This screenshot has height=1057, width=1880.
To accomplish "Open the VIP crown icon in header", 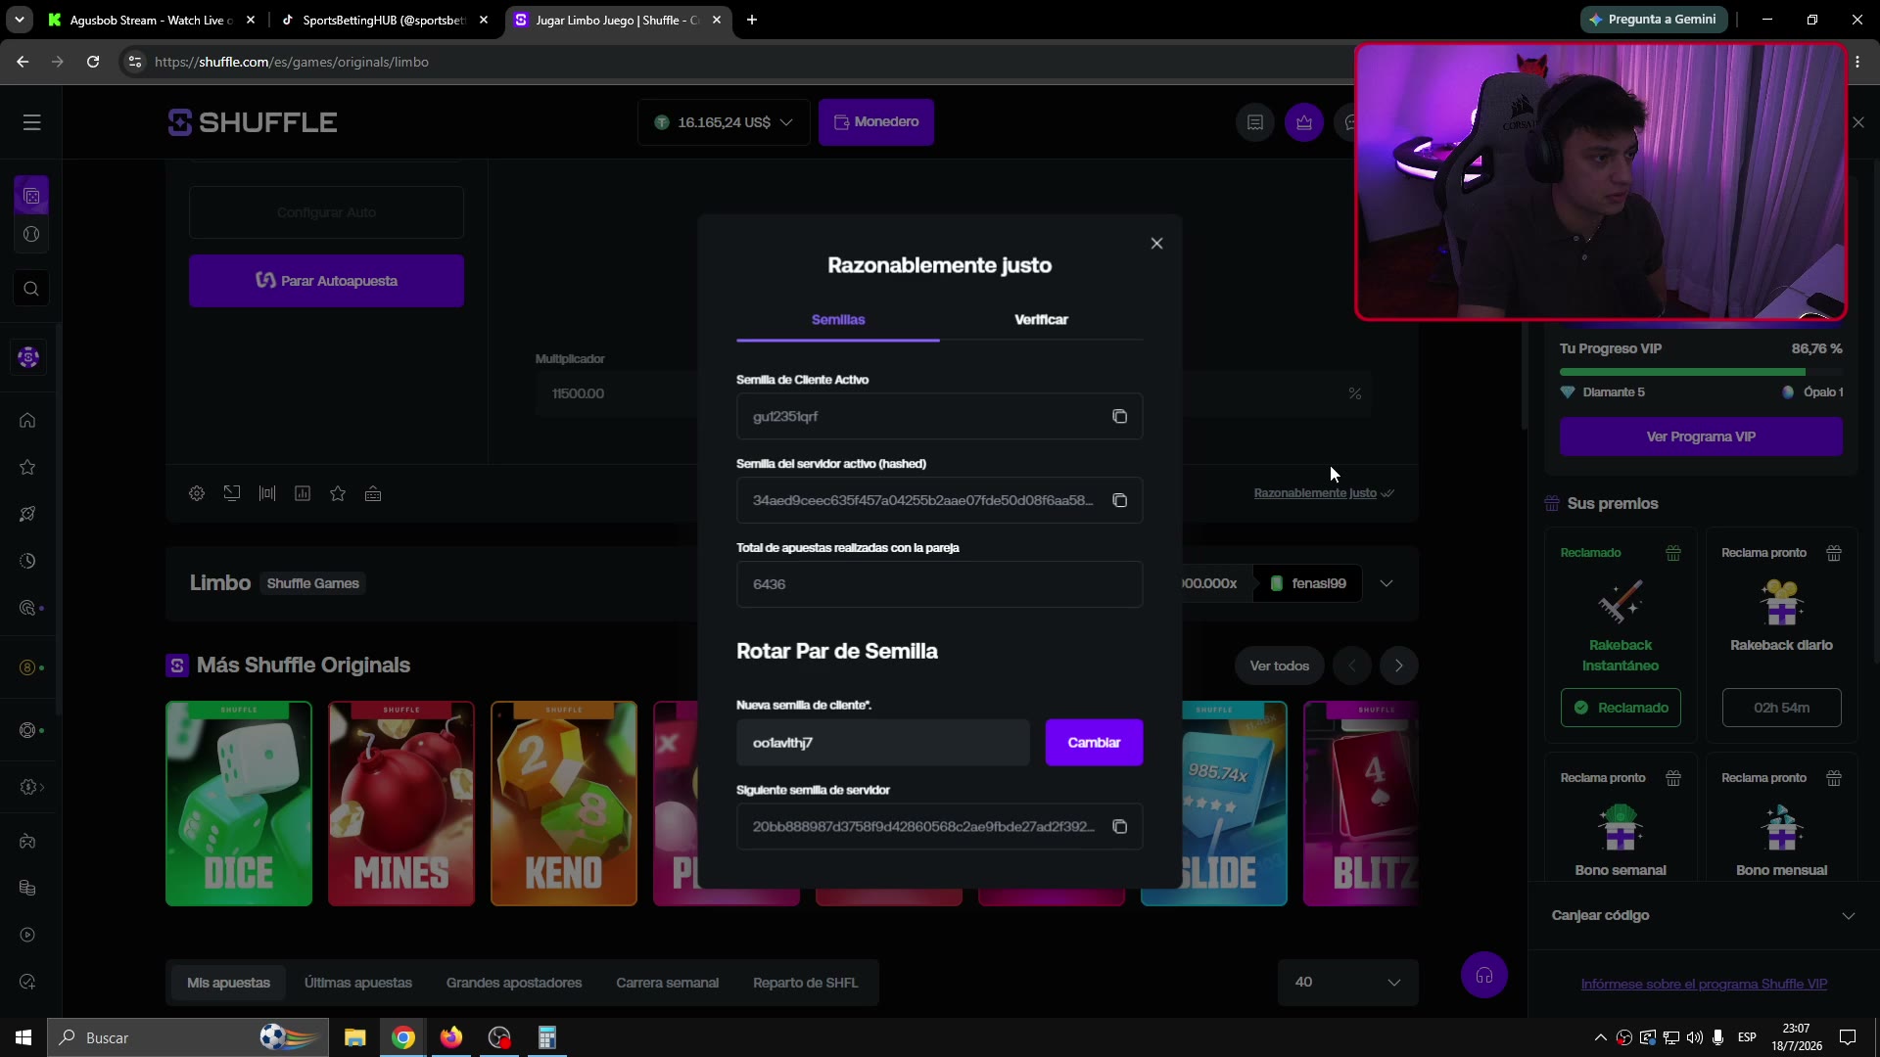I will point(1304,122).
